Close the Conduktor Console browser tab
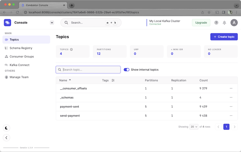The height and width of the screenshot is (152, 241). coord(64,5)
